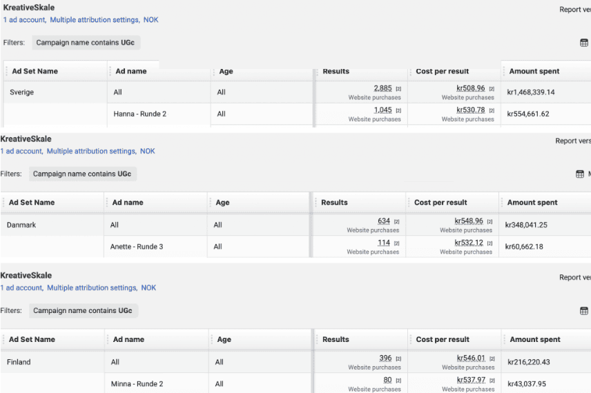Open 'Multiple attribution settings' in the Danmark report
Screen dimensions: 591x393
pos(91,151)
